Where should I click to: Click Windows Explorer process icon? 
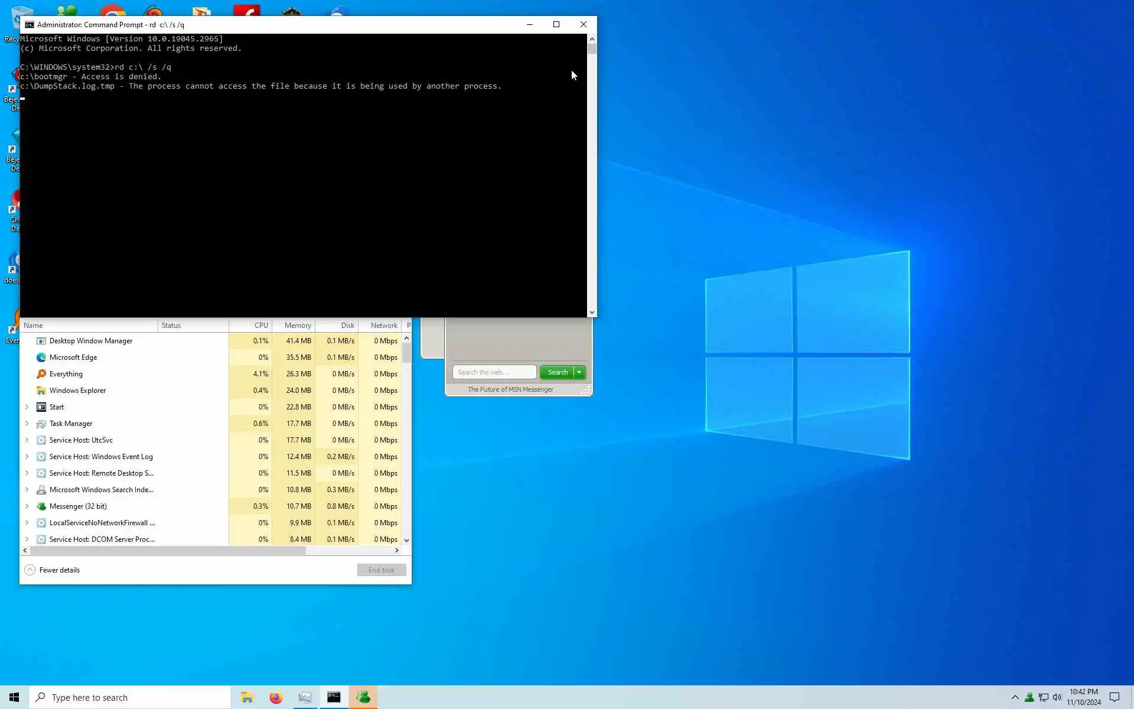(x=41, y=391)
